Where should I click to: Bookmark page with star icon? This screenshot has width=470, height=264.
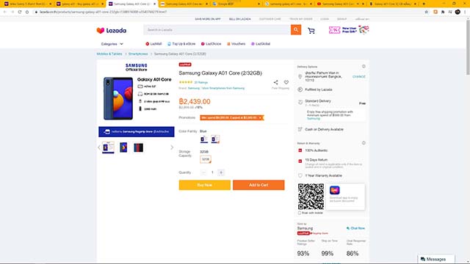pos(426,12)
